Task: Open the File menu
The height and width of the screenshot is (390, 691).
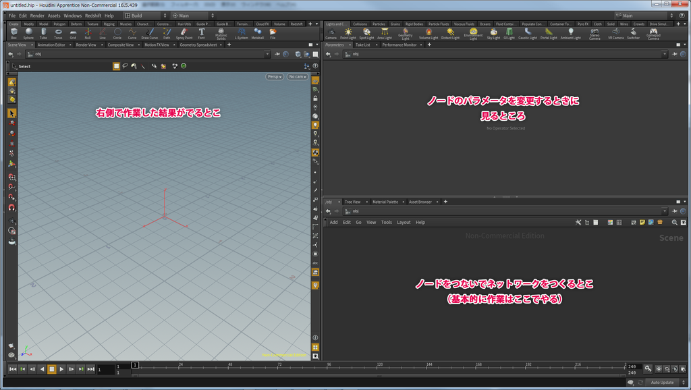Action: pos(12,16)
